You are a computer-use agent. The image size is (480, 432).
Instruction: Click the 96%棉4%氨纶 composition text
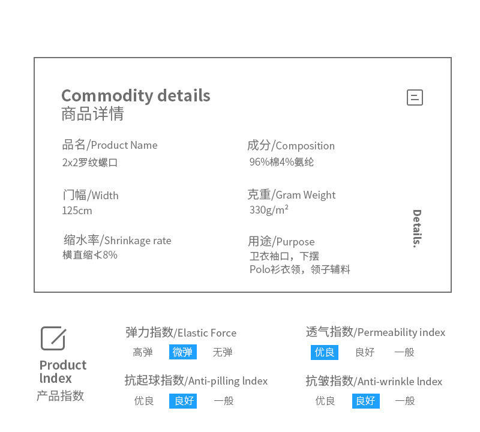pos(281,162)
